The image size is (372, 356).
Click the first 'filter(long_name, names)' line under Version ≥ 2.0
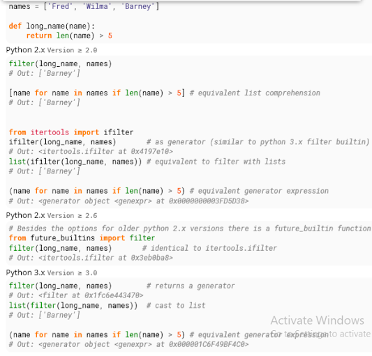coord(60,63)
